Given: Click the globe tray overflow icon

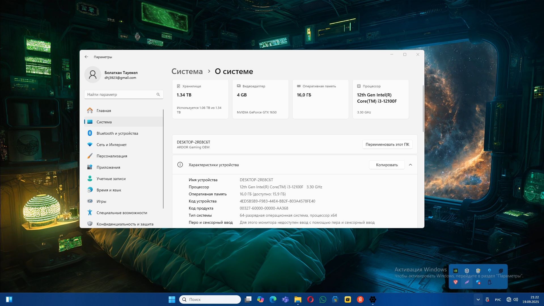Looking at the screenshot, I should 467,271.
